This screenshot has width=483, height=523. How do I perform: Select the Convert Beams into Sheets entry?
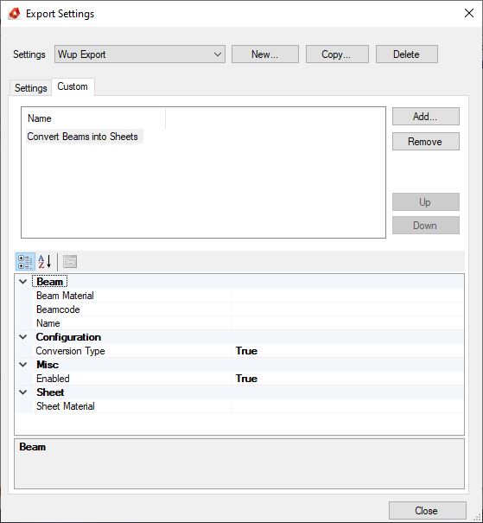click(85, 137)
